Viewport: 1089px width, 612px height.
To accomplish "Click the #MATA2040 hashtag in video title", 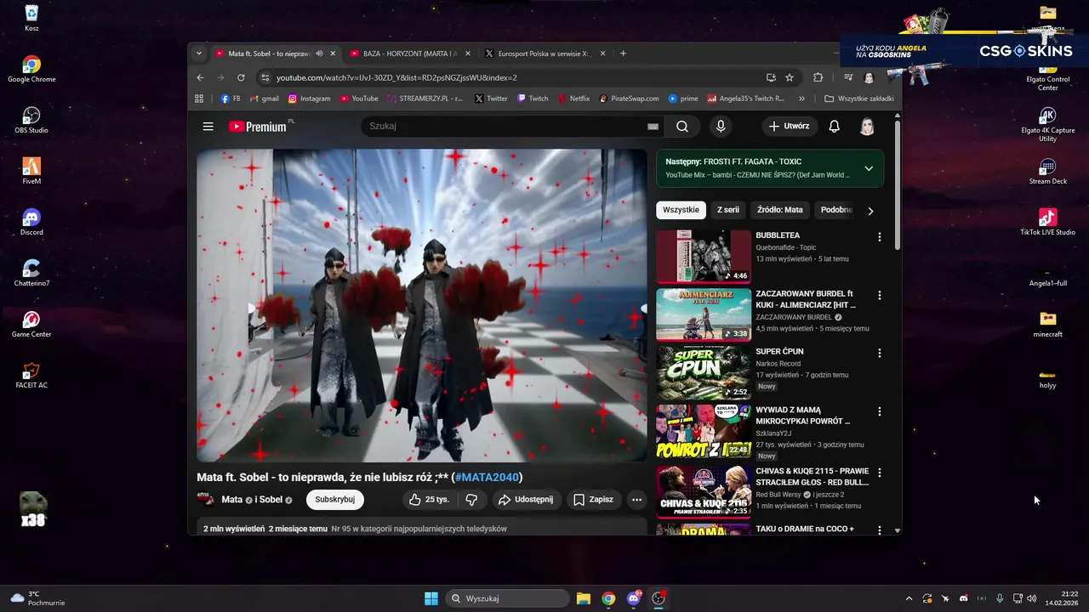I will (487, 478).
